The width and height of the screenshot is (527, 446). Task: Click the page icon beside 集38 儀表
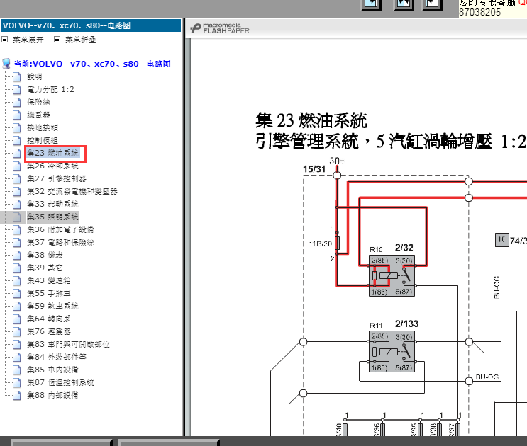tap(17, 255)
